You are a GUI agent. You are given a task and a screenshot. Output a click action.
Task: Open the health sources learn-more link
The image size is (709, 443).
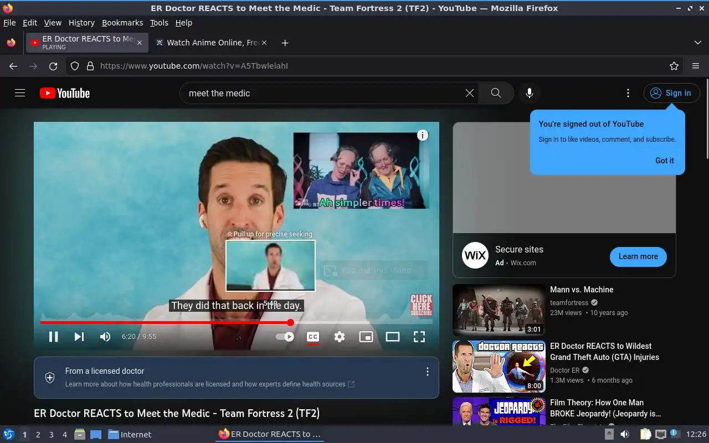pyautogui.click(x=210, y=384)
